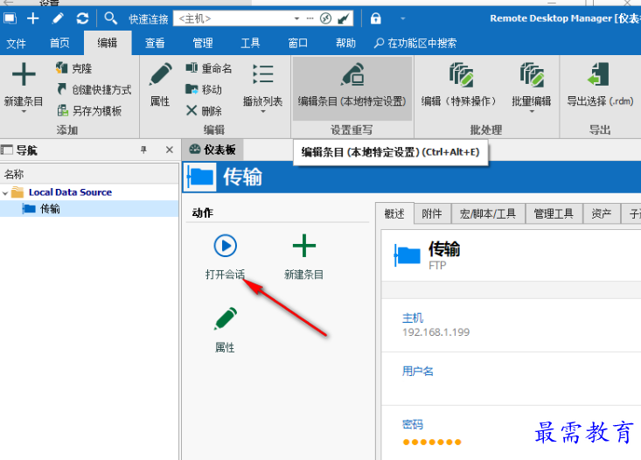Click the masked password dots

(x=432, y=442)
